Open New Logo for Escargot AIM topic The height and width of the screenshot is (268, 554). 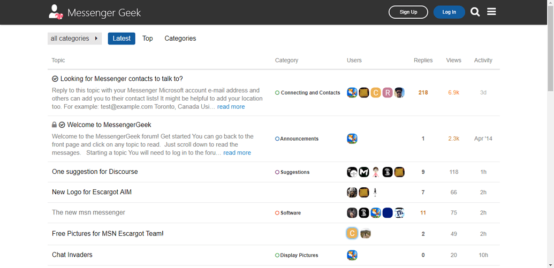[x=92, y=193]
